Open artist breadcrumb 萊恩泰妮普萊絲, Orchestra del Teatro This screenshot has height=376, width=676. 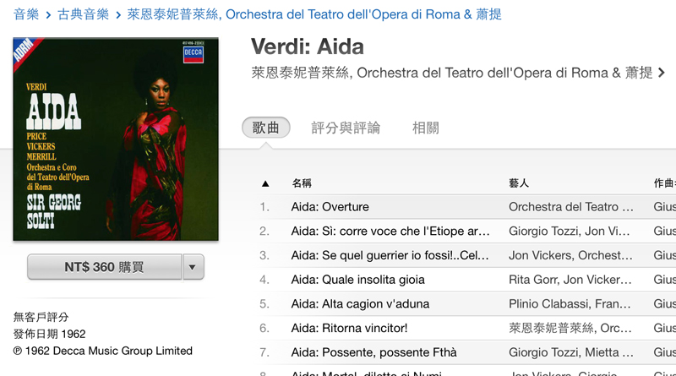pos(314,14)
